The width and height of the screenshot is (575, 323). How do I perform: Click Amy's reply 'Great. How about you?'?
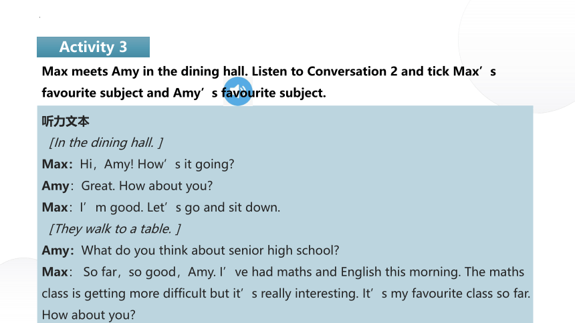pos(146,186)
